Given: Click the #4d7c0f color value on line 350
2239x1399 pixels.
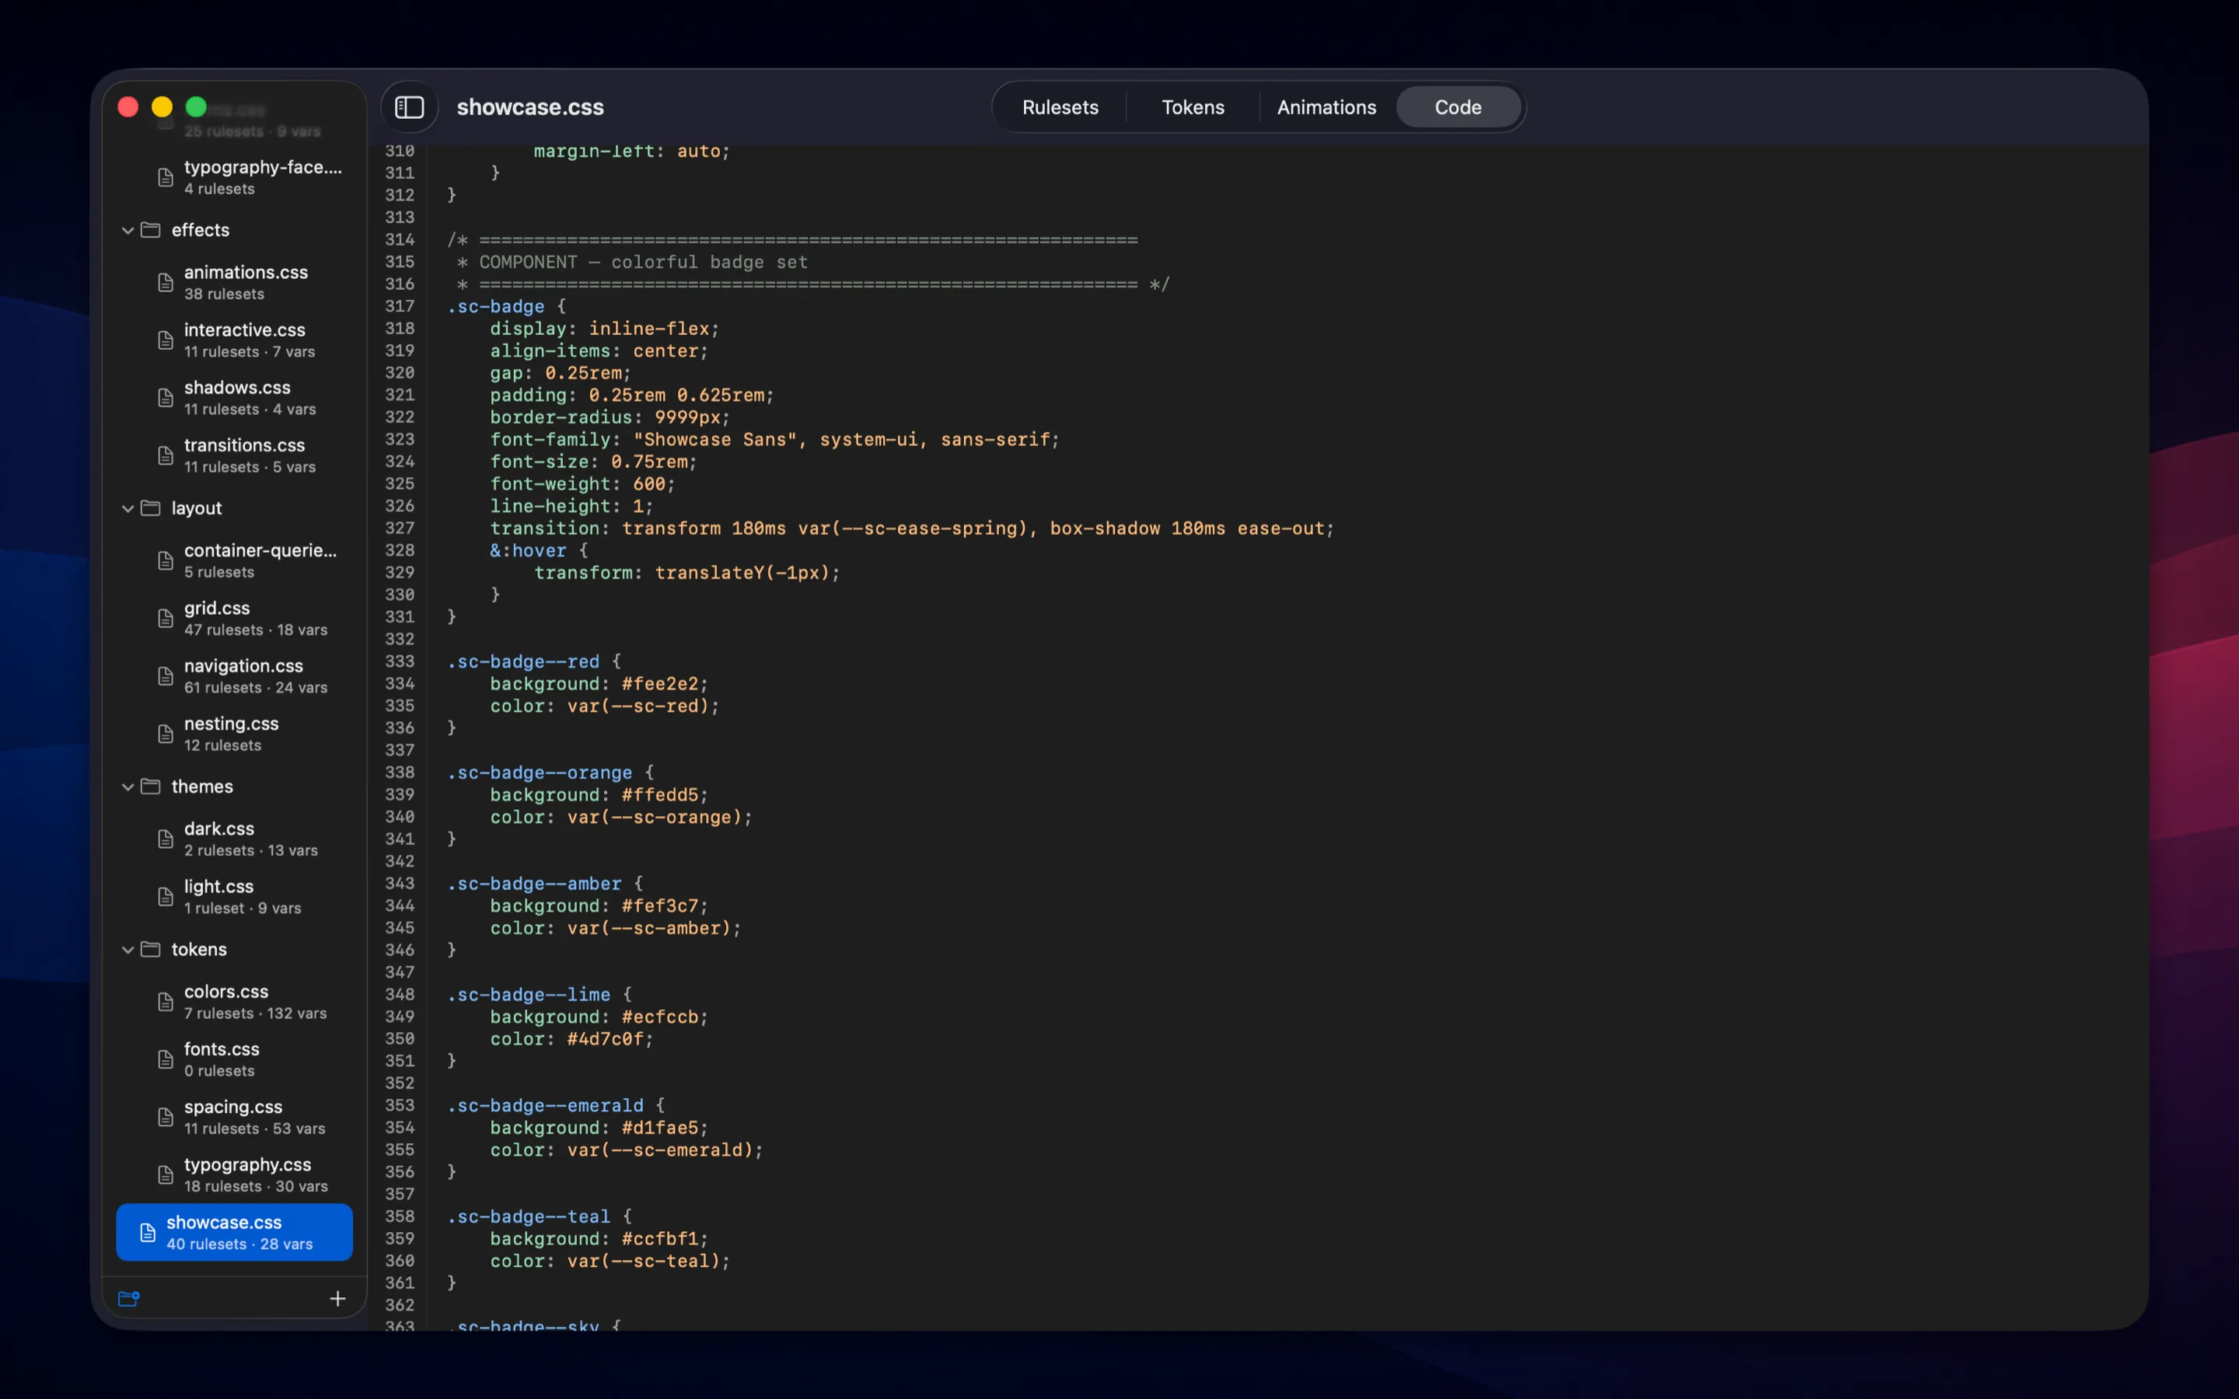Looking at the screenshot, I should [x=605, y=1039].
